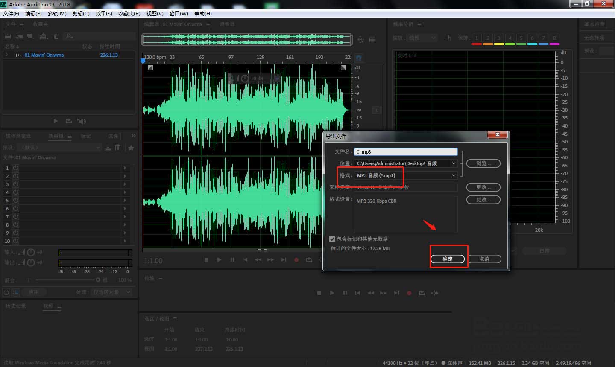Image resolution: width=615 pixels, height=367 pixels.
Task: Click Record in the Transport panel
Action: [x=409, y=293]
